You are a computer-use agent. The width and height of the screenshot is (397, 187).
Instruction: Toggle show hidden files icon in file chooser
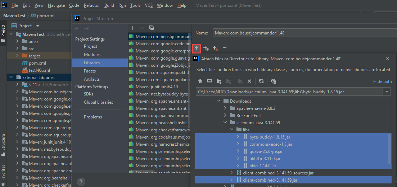coord(273,81)
